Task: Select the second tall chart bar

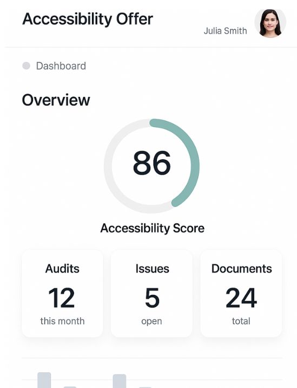Action: (x=120, y=381)
